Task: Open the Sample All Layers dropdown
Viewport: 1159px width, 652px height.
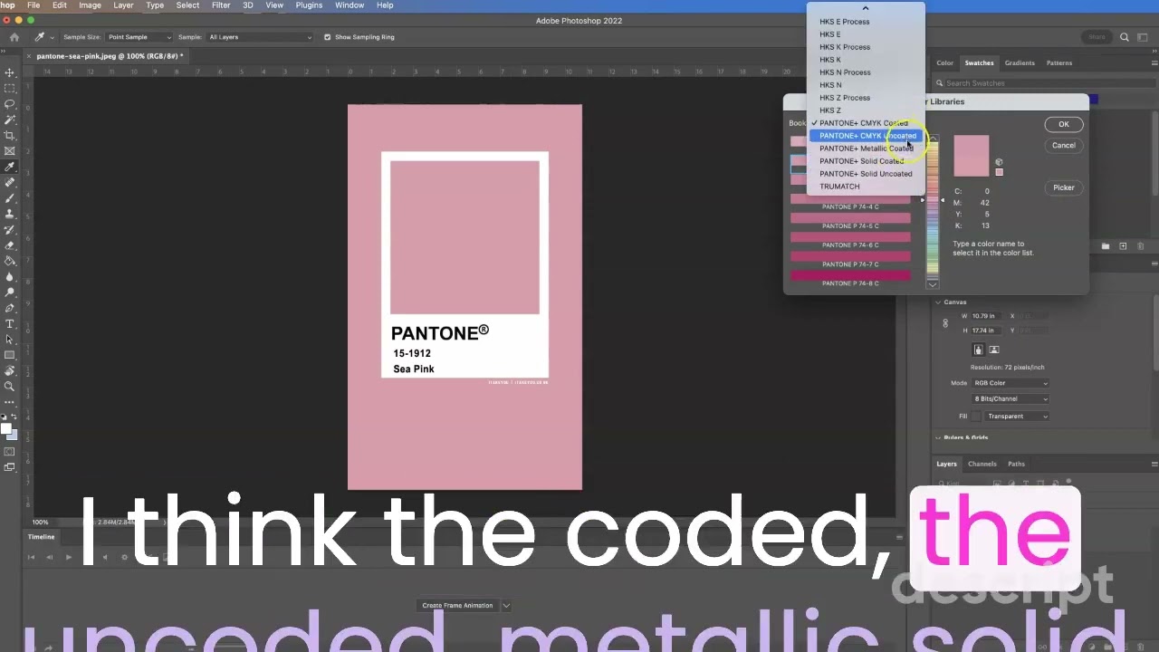Action: [261, 37]
